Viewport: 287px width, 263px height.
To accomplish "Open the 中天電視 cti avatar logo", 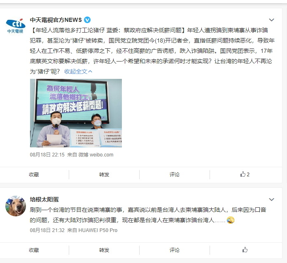I will [x=15, y=26].
